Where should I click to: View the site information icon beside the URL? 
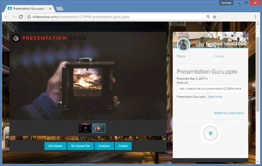tap(29, 17)
